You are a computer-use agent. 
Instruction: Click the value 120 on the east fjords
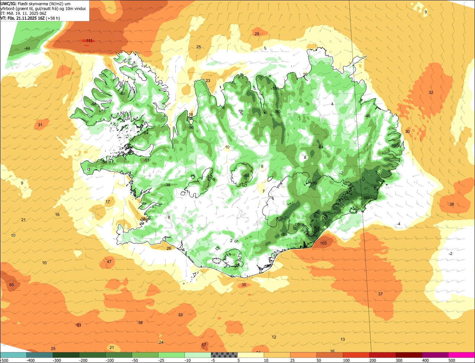[396, 146]
